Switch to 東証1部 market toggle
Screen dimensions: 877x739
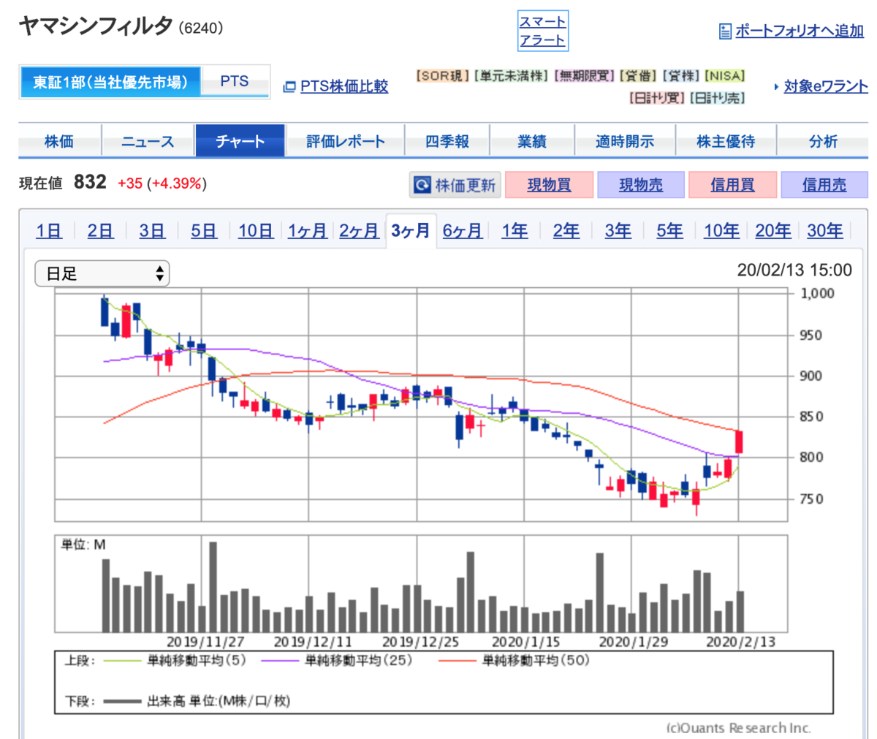pos(110,82)
